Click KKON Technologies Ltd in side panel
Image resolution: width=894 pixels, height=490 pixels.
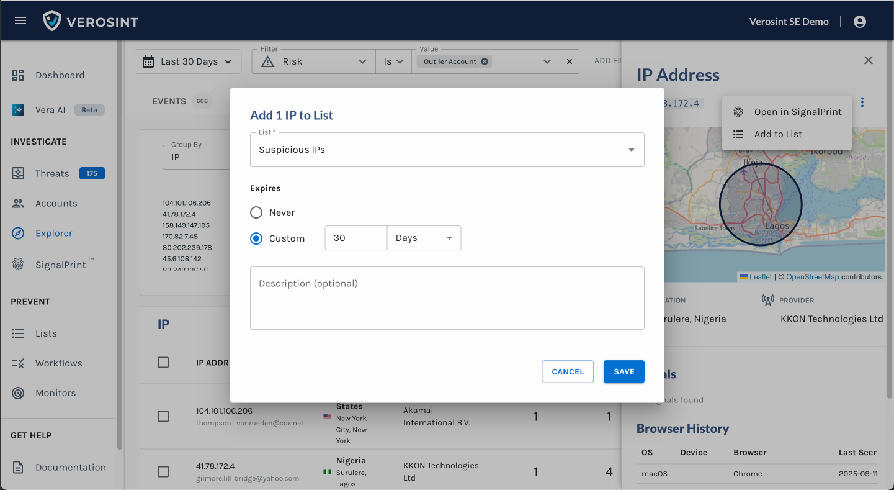click(x=831, y=319)
